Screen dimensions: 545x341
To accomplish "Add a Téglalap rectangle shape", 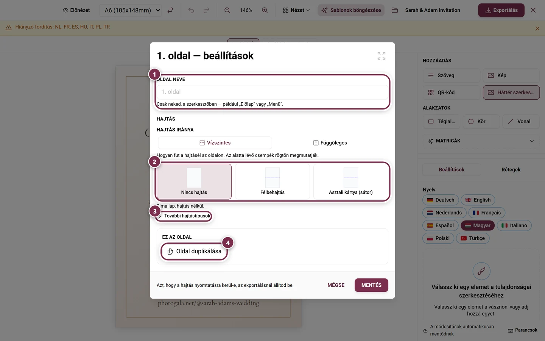I will point(441,122).
